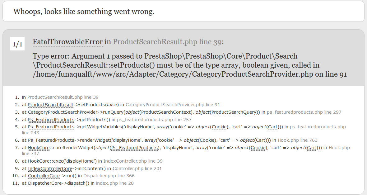Screen dimensions: 367x195
Task: Open ProductSearchResult.php line 39 in header
Action: click(167, 42)
